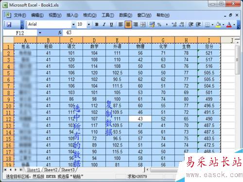Toggle Italic formatting
The width and height of the screenshot is (243, 182).
pos(104,25)
